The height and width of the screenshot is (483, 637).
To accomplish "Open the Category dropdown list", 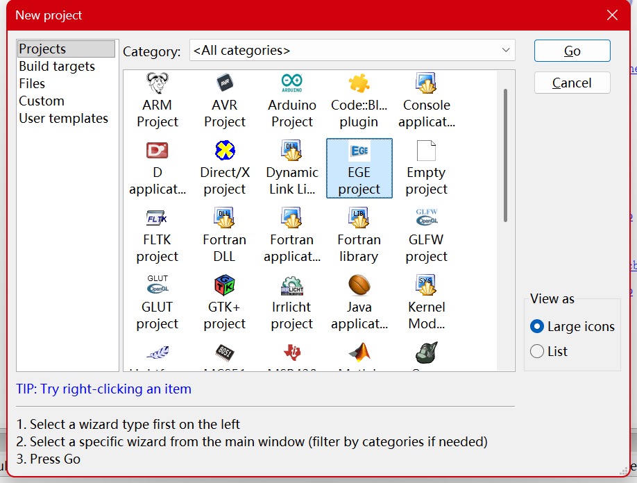I will click(x=353, y=51).
